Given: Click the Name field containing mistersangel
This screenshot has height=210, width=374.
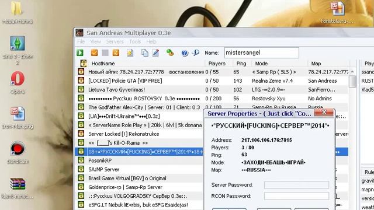Looking at the screenshot, I should point(262,52).
